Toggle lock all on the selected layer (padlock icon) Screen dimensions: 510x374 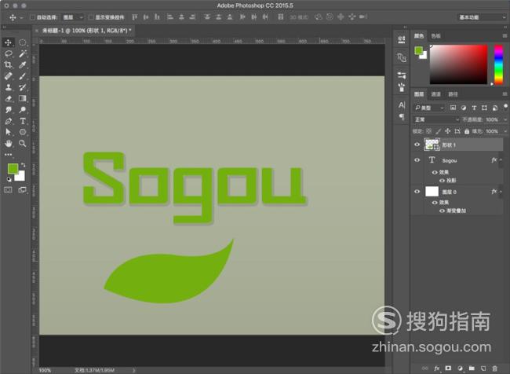coord(467,131)
